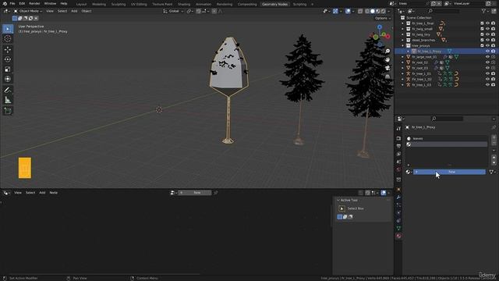Uncheck exclude checkbox for fir_twig_tiny collection
The width and height of the screenshot is (499, 281).
[x=482, y=34]
